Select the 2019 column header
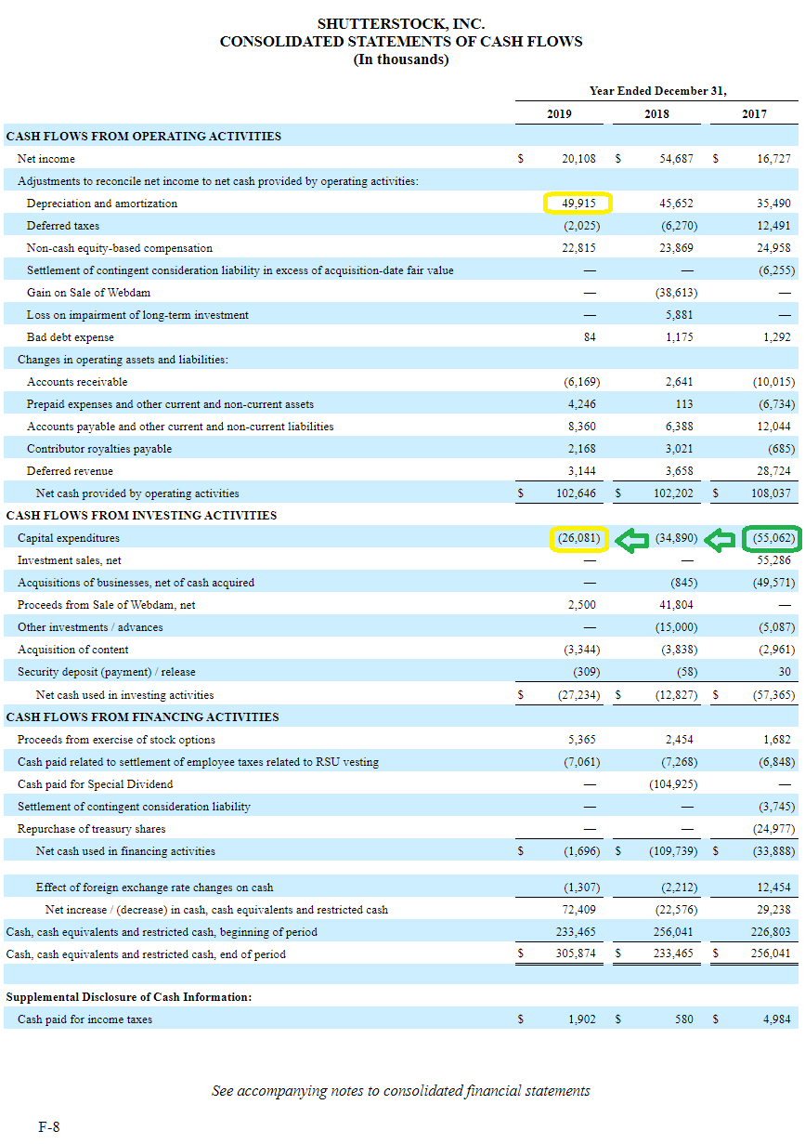This screenshot has width=805, height=1144. click(556, 113)
